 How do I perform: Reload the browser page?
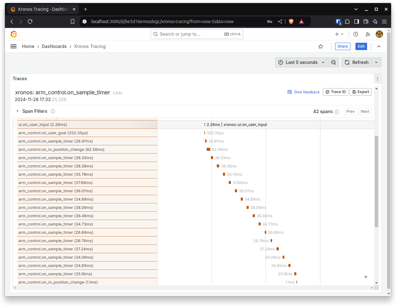click(x=30, y=22)
